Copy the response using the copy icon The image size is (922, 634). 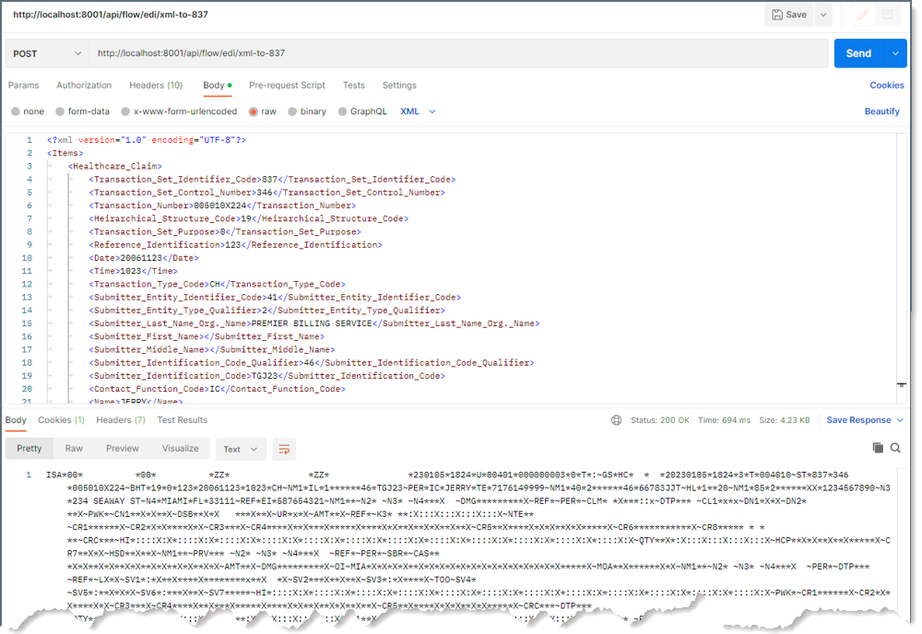point(878,448)
